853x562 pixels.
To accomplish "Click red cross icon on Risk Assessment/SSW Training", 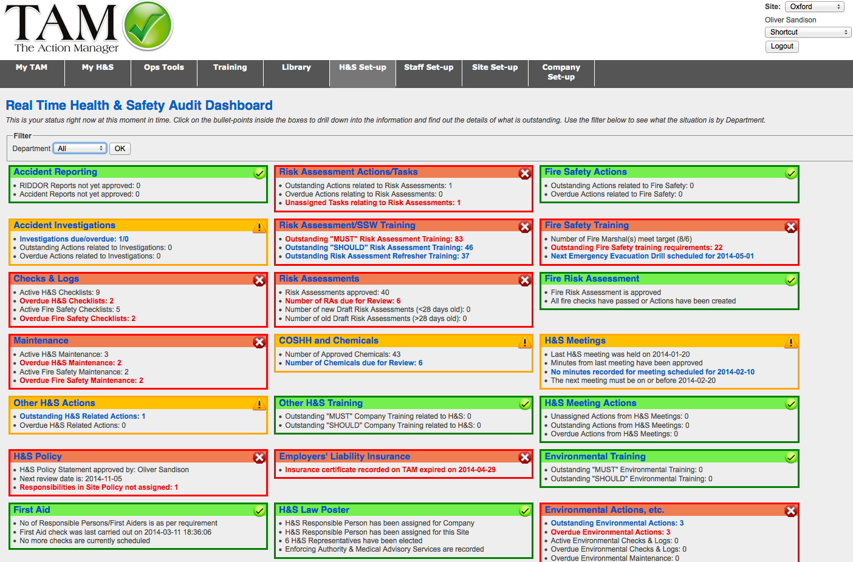I will pos(525,227).
